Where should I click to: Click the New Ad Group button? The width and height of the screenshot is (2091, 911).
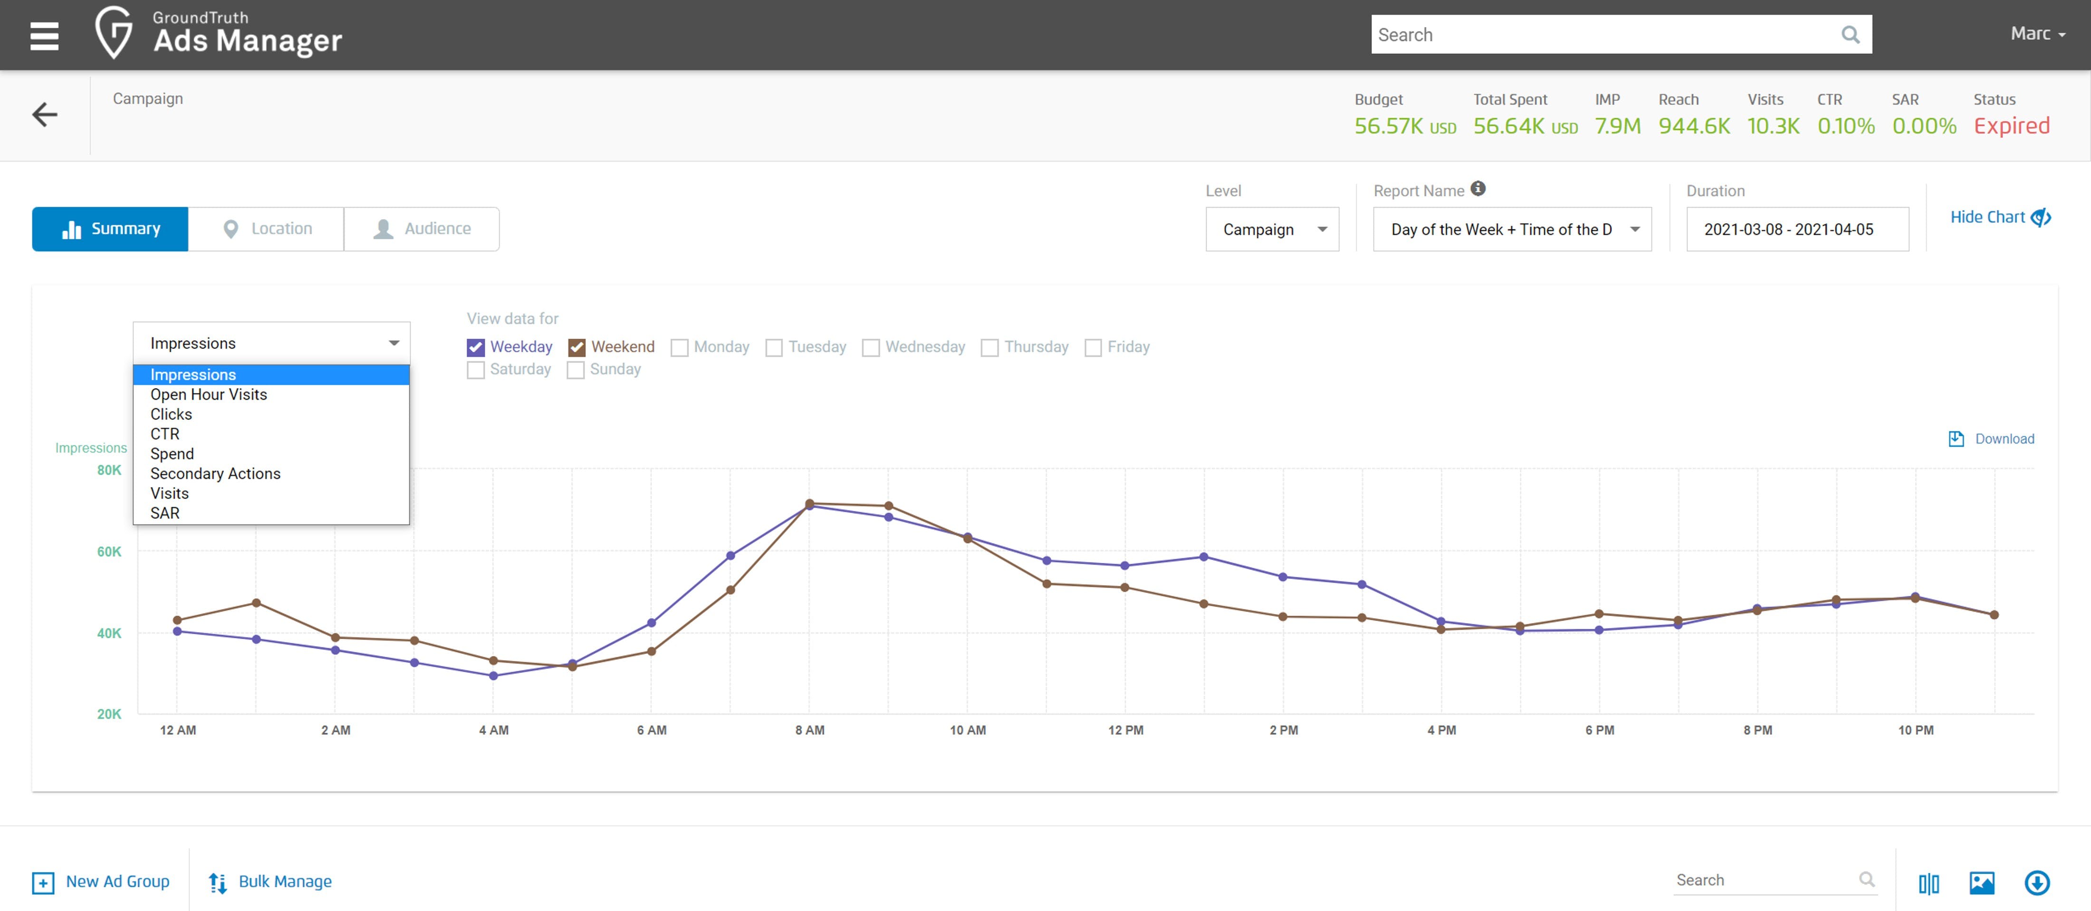(x=102, y=882)
